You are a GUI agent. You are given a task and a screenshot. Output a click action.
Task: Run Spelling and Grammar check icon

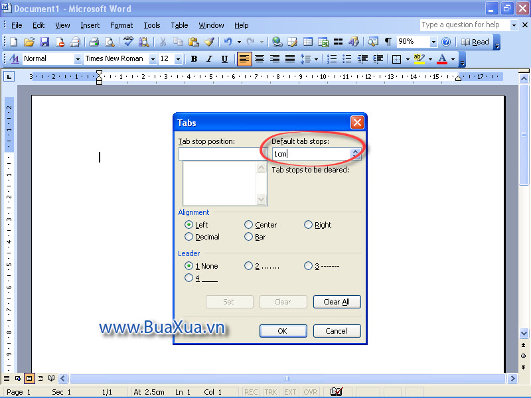tap(128, 42)
